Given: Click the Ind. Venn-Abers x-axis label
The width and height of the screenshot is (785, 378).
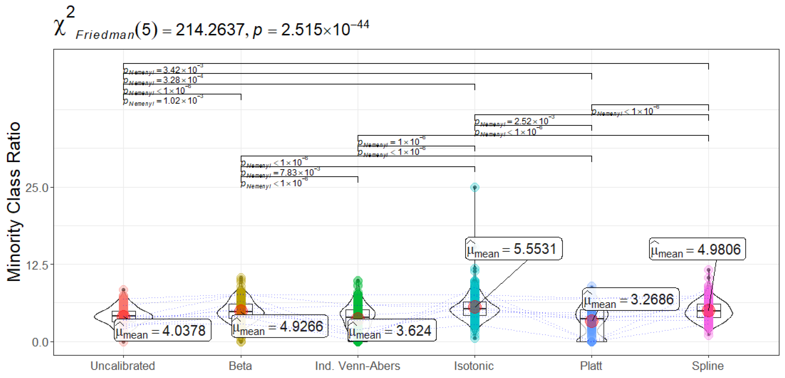Looking at the screenshot, I should pyautogui.click(x=357, y=365).
